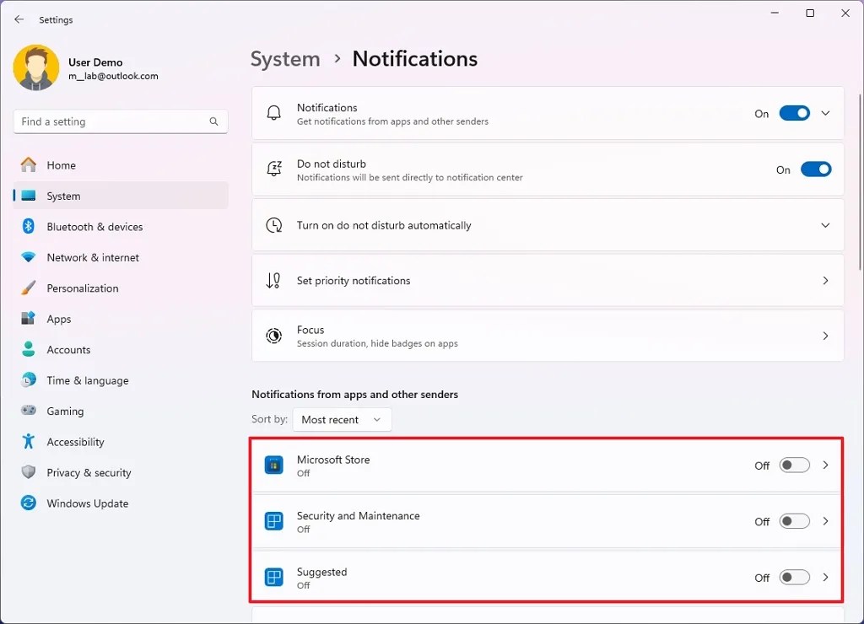Open Accounts settings

pyautogui.click(x=68, y=349)
